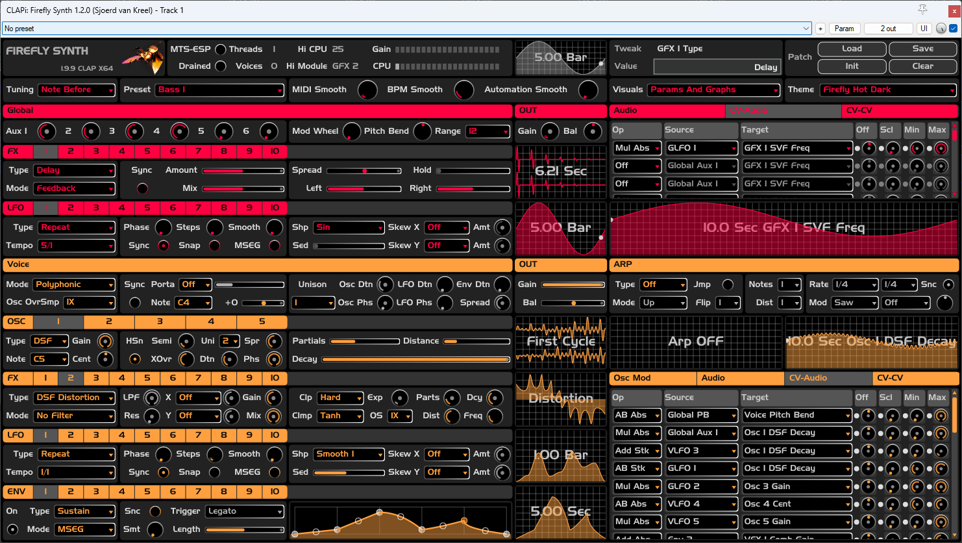This screenshot has height=543, width=962.
Task: Click the Tweak Value field showing Delay
Action: click(717, 67)
